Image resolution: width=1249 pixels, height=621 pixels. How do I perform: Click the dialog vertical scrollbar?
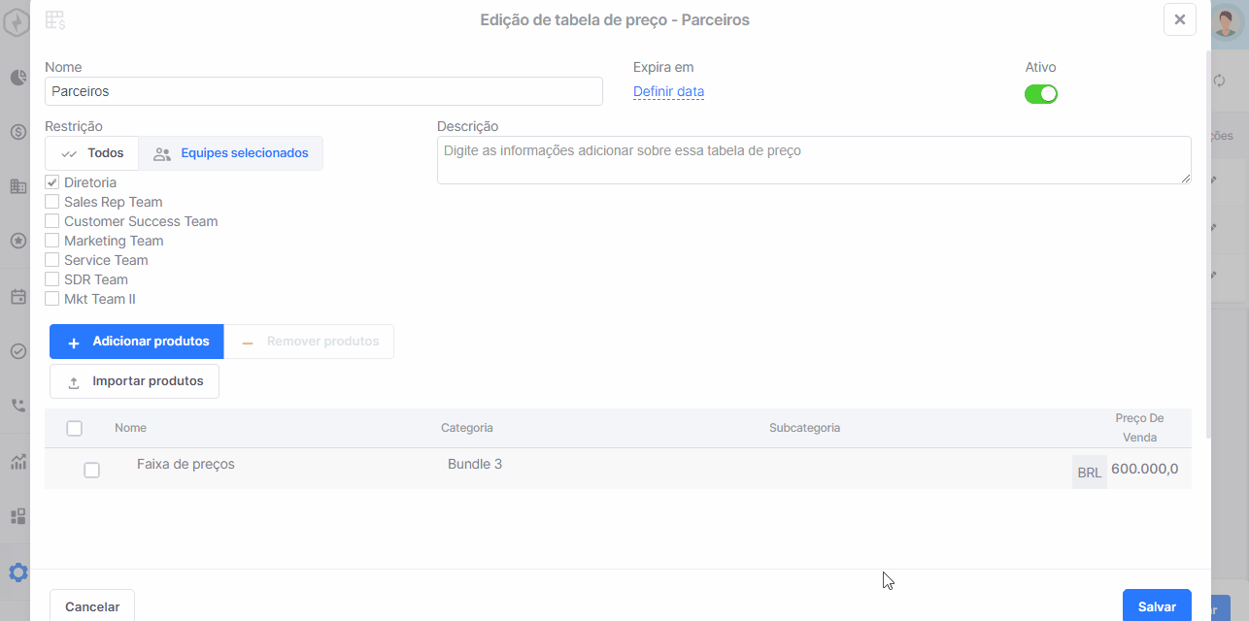point(1207,243)
